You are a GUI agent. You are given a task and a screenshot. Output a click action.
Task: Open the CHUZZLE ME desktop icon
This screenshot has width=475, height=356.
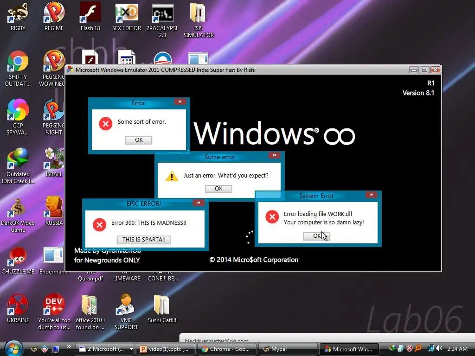[x=18, y=261]
